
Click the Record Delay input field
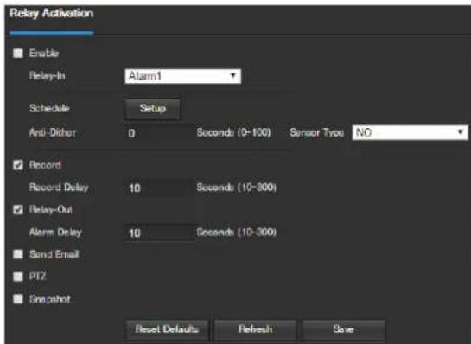[159, 188]
